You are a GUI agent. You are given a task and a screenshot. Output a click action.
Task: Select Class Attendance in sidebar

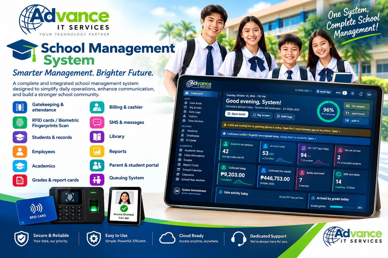pyautogui.click(x=191, y=155)
